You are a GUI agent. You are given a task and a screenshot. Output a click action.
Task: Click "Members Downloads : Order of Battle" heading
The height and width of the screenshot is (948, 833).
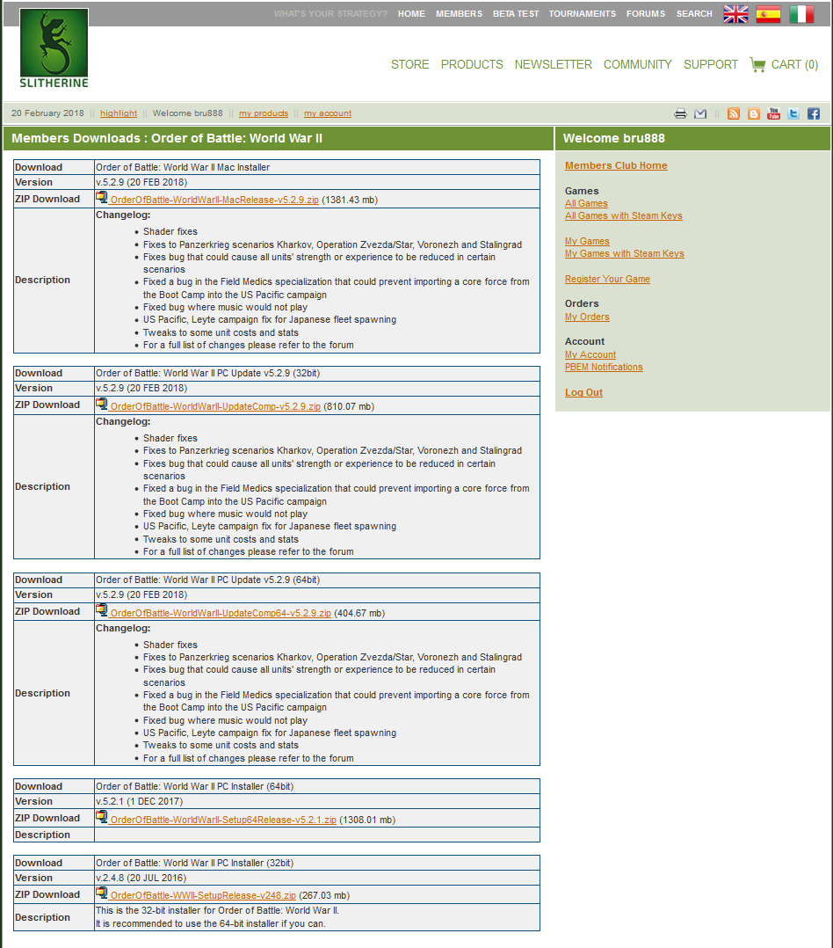pos(167,138)
